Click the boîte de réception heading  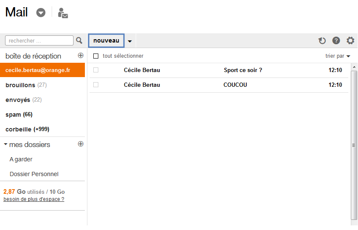click(x=33, y=56)
